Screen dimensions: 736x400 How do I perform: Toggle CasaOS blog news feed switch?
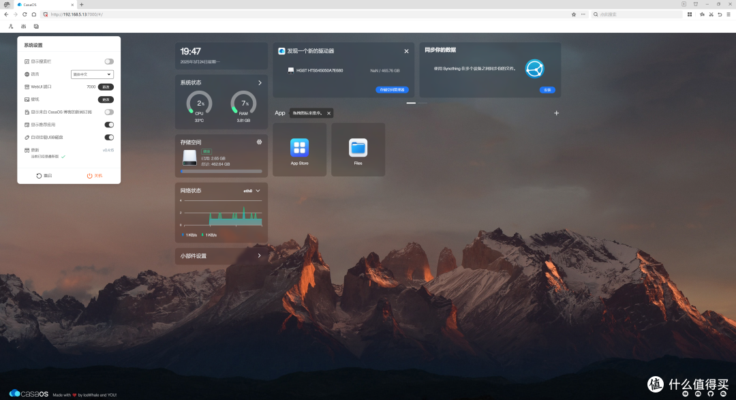point(109,112)
